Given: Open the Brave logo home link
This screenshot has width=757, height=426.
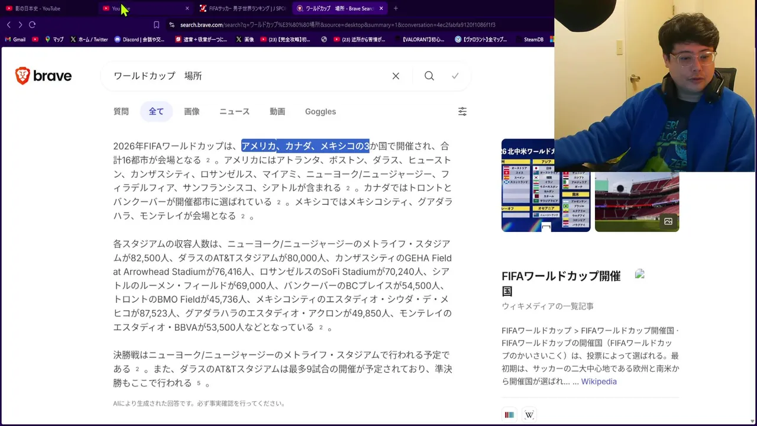Looking at the screenshot, I should pyautogui.click(x=43, y=76).
